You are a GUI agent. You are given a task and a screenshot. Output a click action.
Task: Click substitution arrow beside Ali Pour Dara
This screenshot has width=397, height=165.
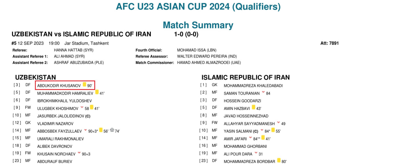[x=256, y=153]
